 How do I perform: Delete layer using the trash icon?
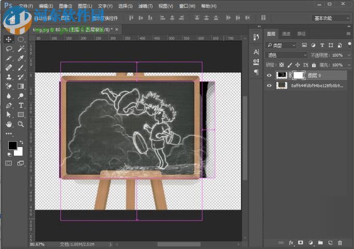click(340, 243)
